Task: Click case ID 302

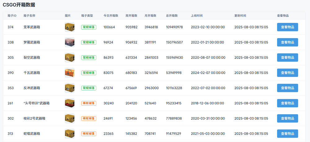Action: tap(11, 118)
